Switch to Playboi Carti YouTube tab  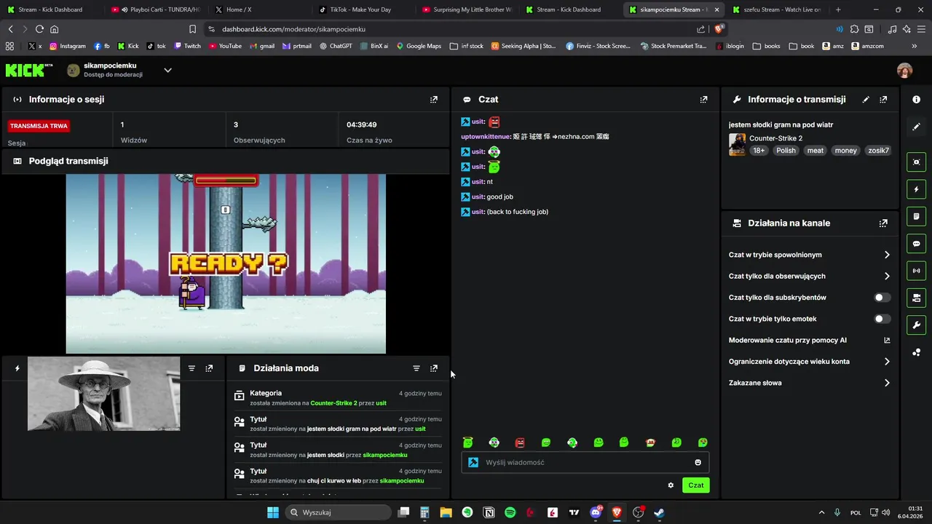tap(154, 9)
